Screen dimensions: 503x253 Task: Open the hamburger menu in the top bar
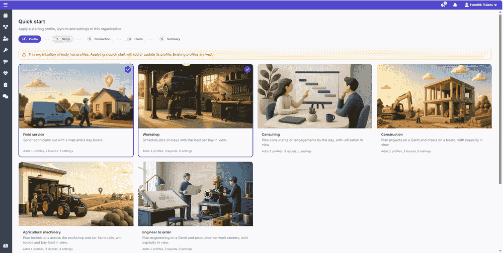[x=6, y=5]
